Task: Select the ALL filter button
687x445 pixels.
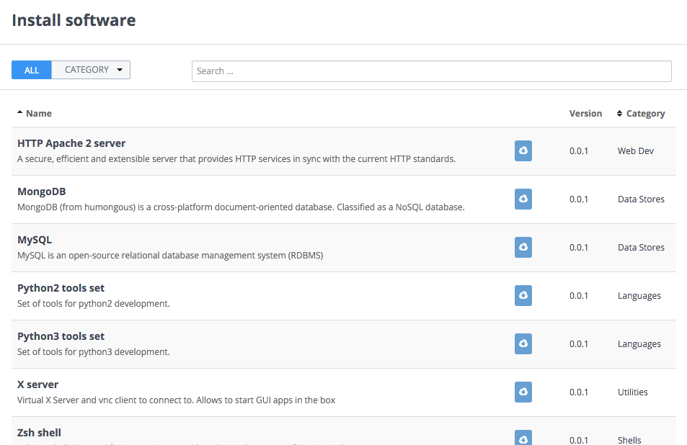Action: click(32, 70)
